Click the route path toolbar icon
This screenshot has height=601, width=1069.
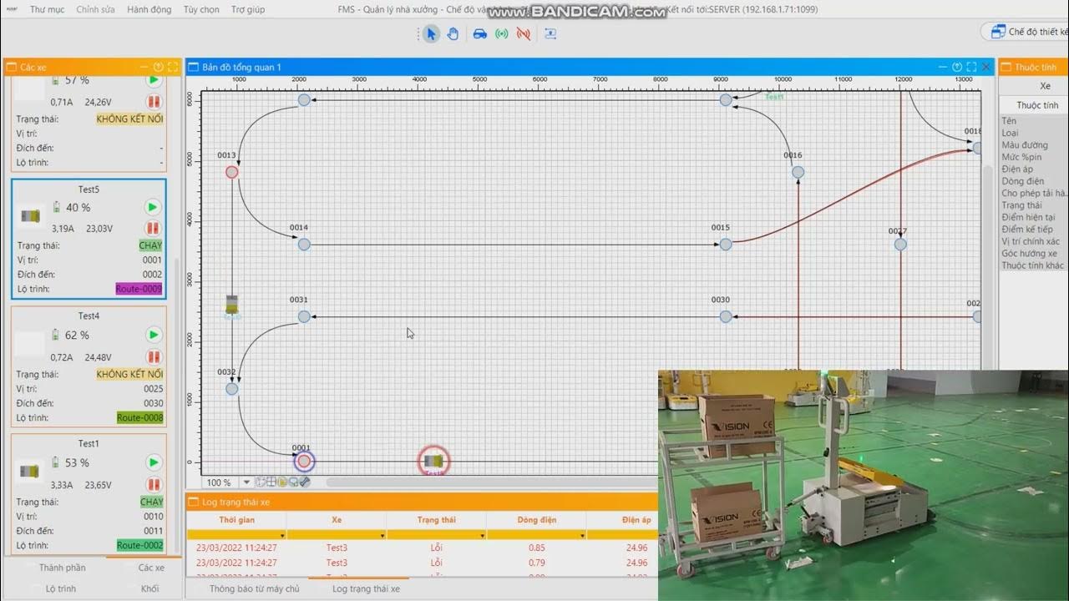(550, 34)
